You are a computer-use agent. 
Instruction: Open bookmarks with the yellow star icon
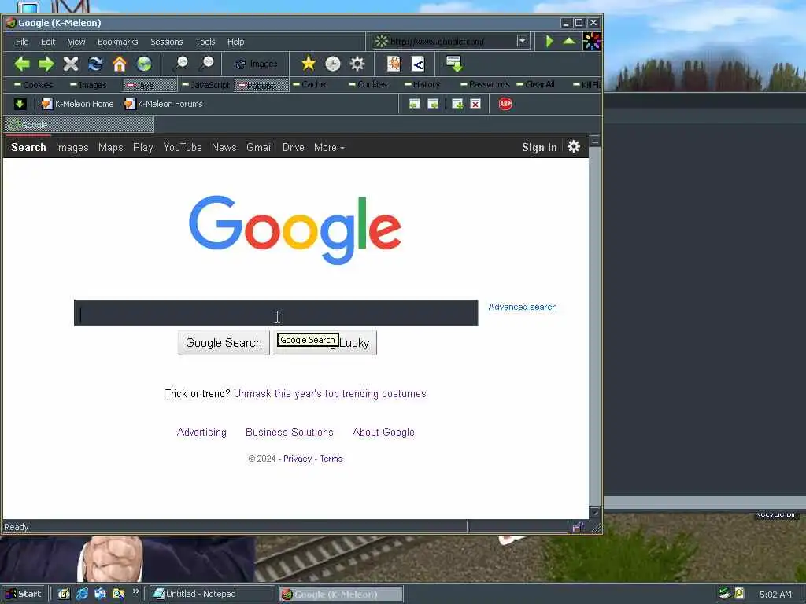(x=309, y=64)
